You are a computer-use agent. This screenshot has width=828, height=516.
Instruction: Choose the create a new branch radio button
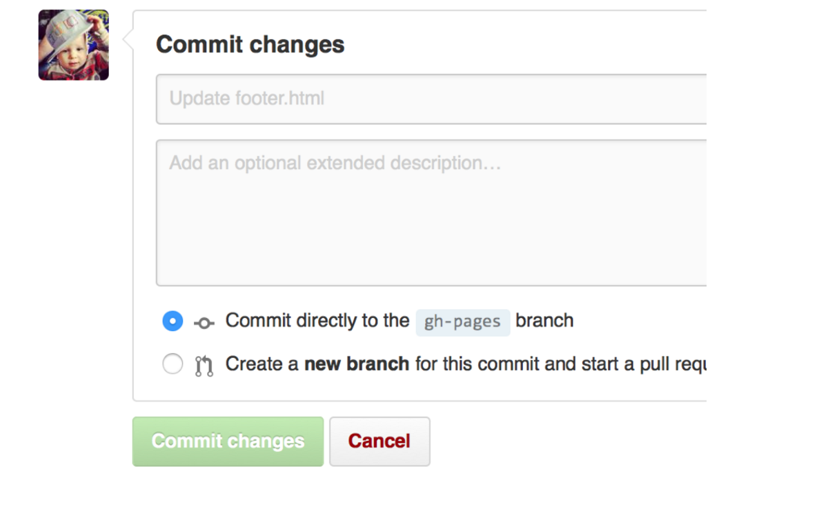pyautogui.click(x=172, y=364)
